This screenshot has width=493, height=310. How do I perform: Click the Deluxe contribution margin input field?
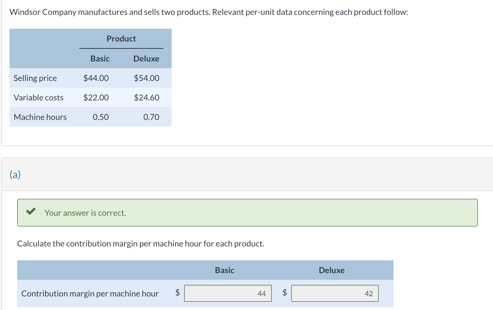[335, 293]
